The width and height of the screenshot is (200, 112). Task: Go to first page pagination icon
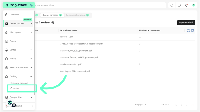coord(176,105)
